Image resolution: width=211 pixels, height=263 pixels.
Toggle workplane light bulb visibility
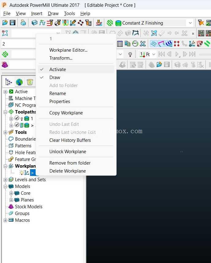pyautogui.click(x=21, y=173)
